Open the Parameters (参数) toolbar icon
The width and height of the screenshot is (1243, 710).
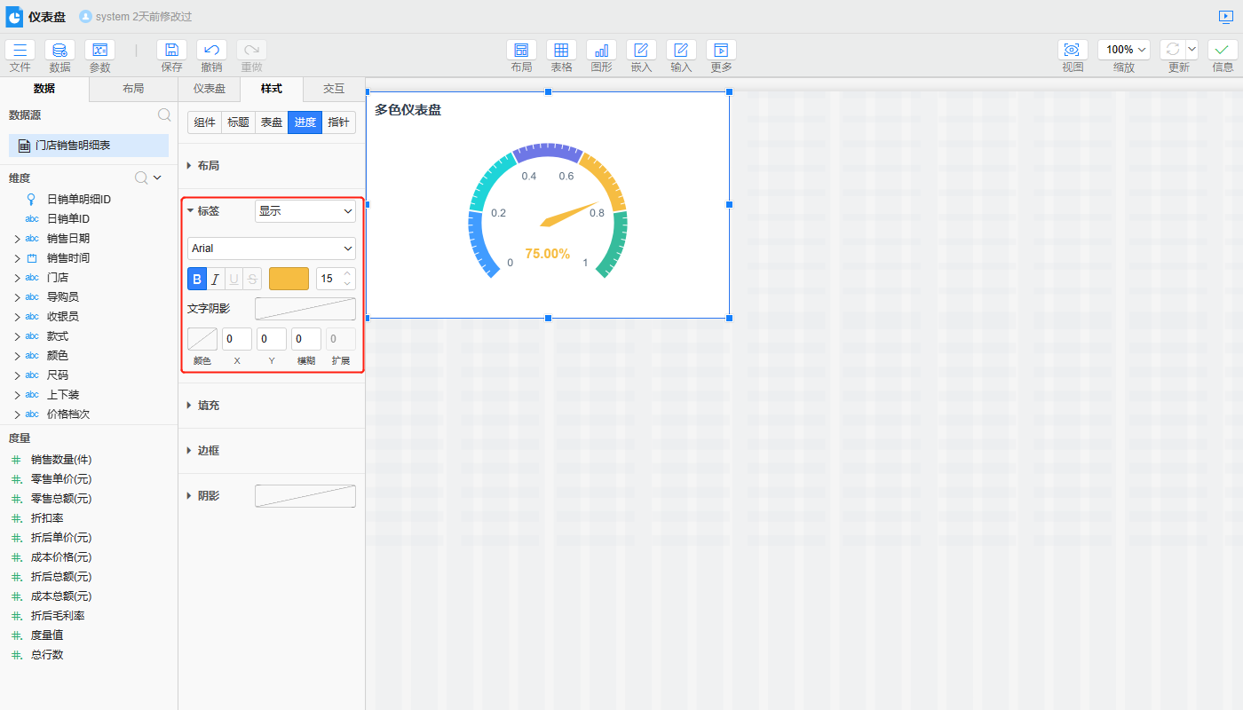point(99,51)
